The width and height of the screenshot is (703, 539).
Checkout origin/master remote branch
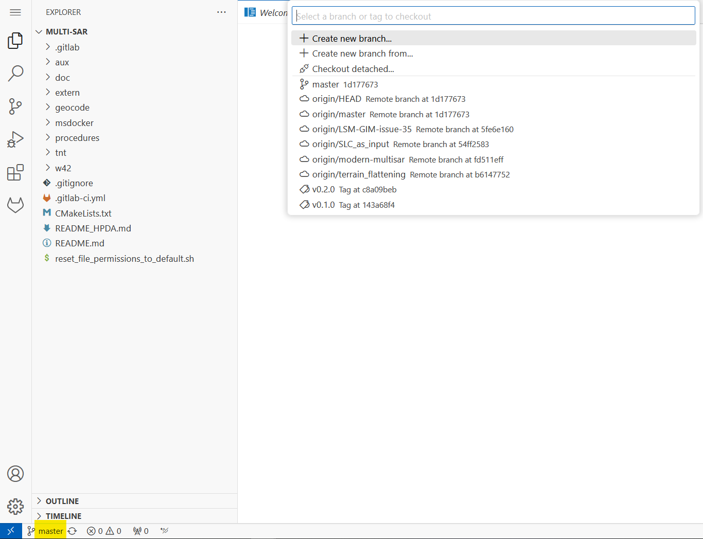point(494,114)
